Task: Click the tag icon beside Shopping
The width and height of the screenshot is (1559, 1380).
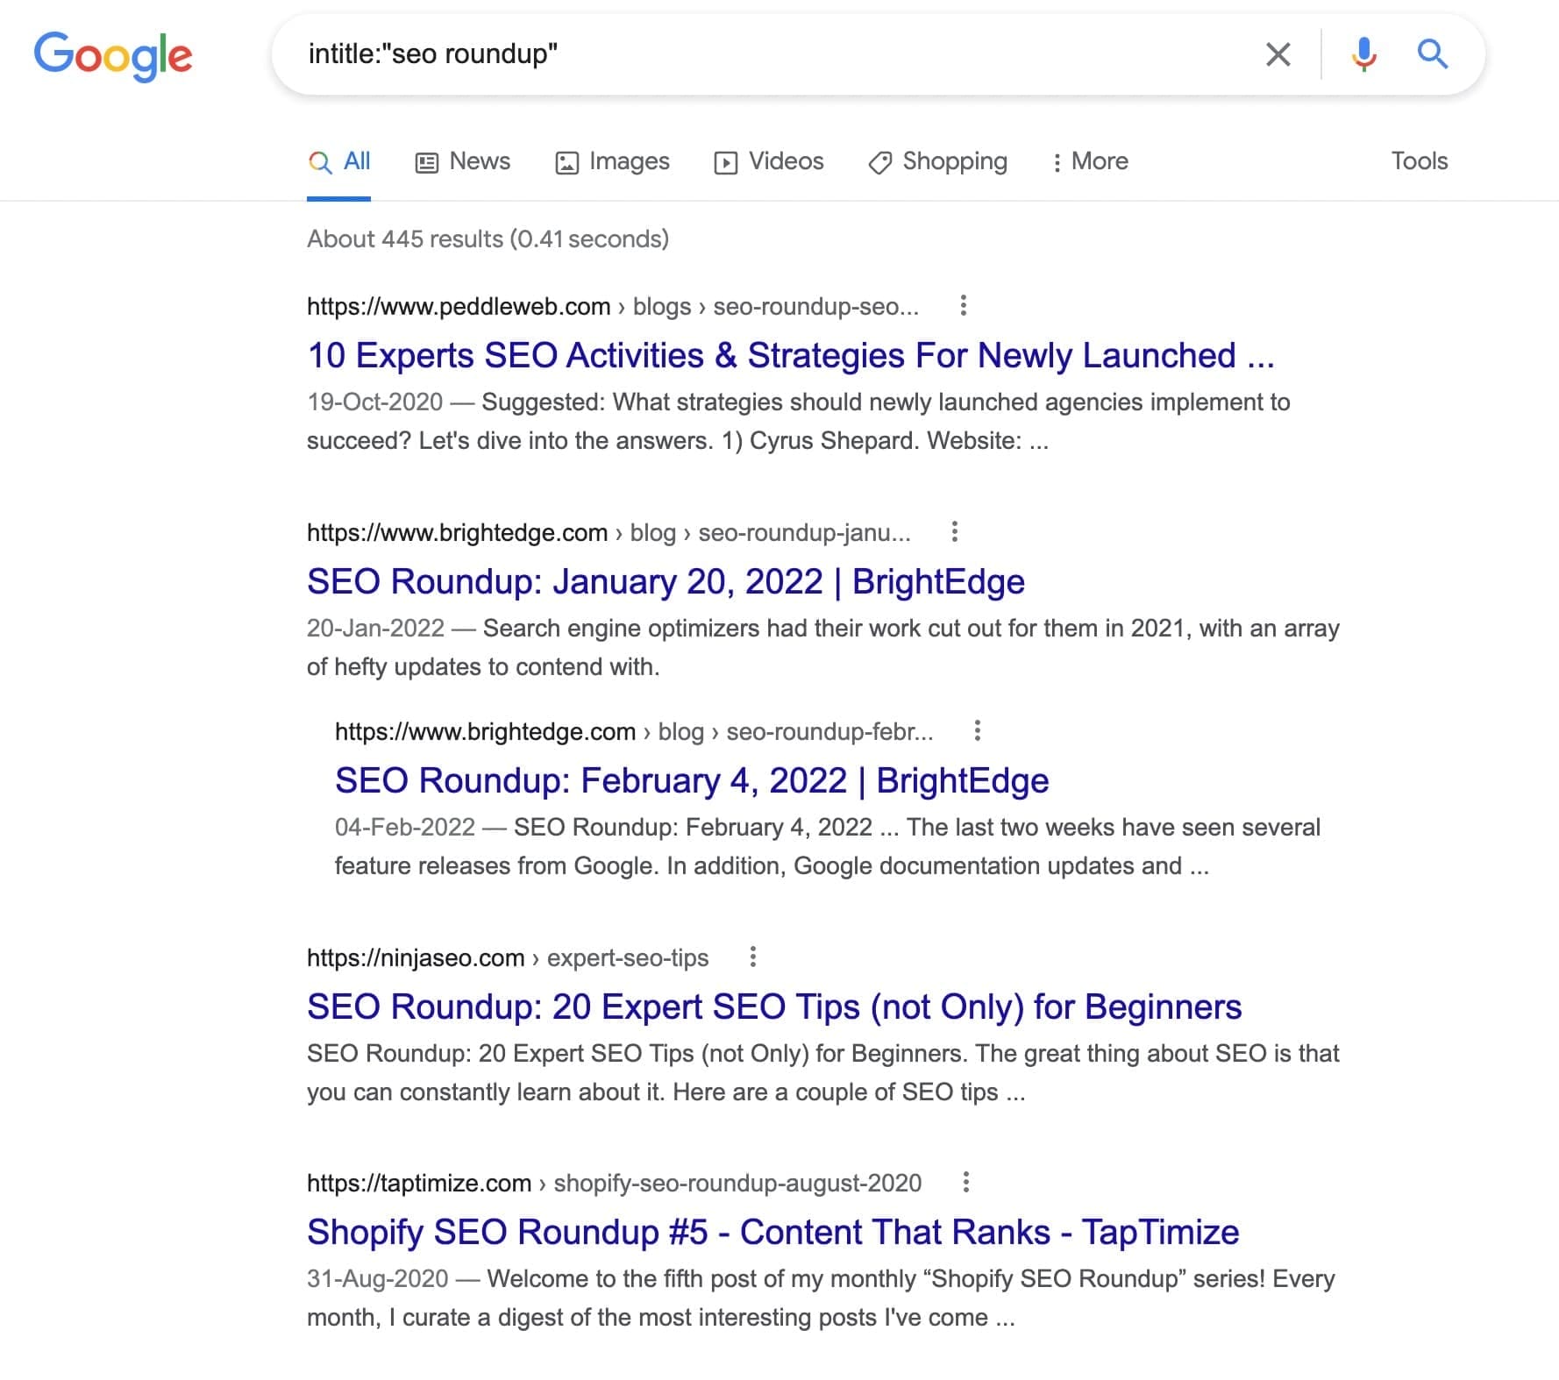Action: click(879, 162)
